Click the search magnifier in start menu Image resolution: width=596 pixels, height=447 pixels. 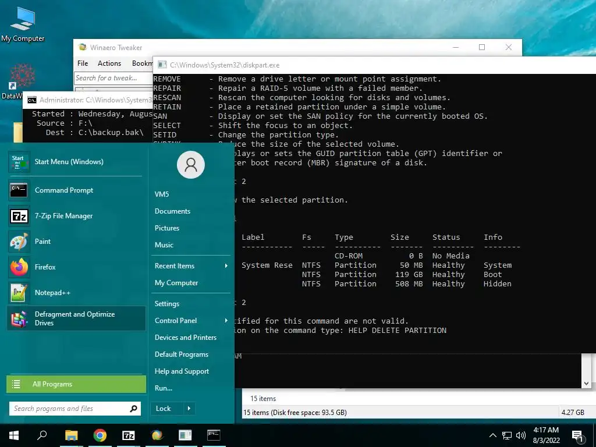tap(133, 409)
